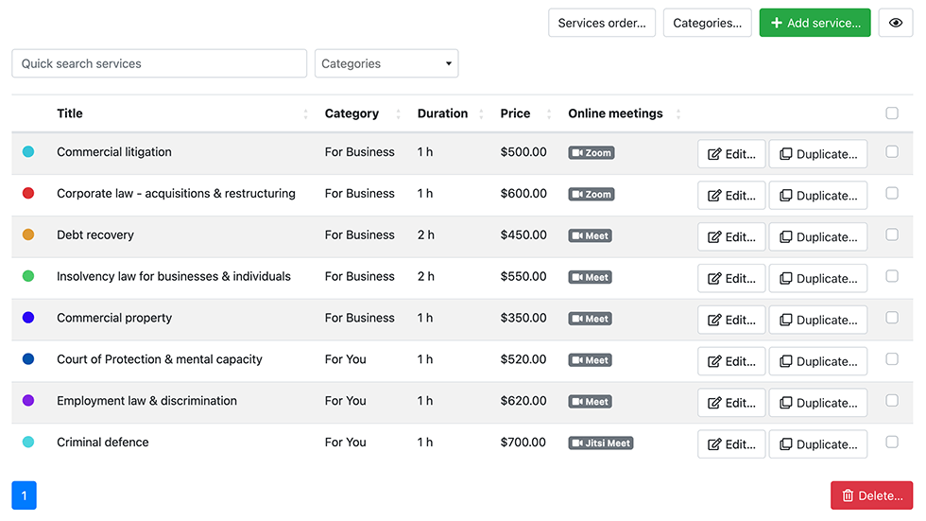Open the Services order dialog
926x521 pixels.
(602, 23)
